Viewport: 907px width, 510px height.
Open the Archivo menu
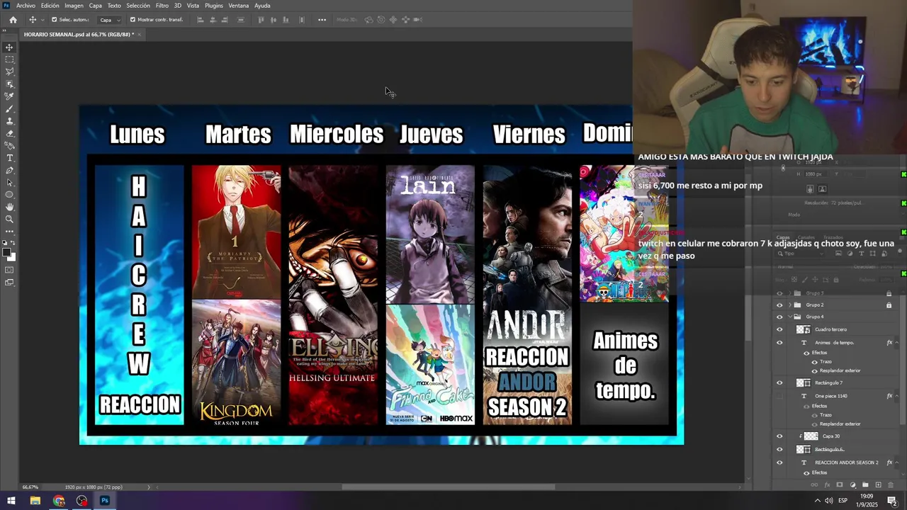26,6
